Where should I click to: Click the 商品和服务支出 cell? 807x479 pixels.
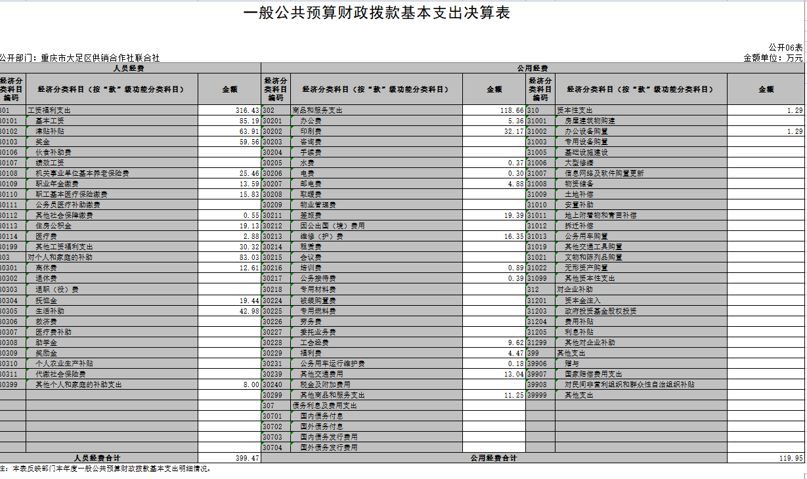[x=377, y=110]
